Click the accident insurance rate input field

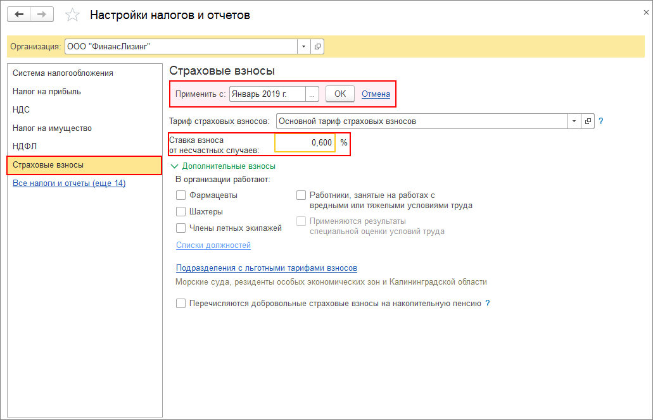click(x=305, y=143)
